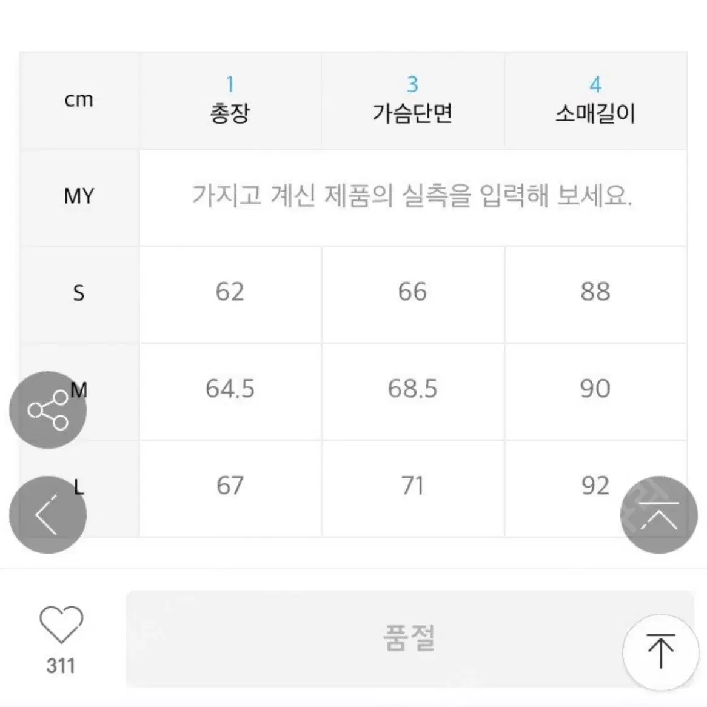
Task: Tap the white scroll-to-top arrow button
Action: (x=660, y=651)
